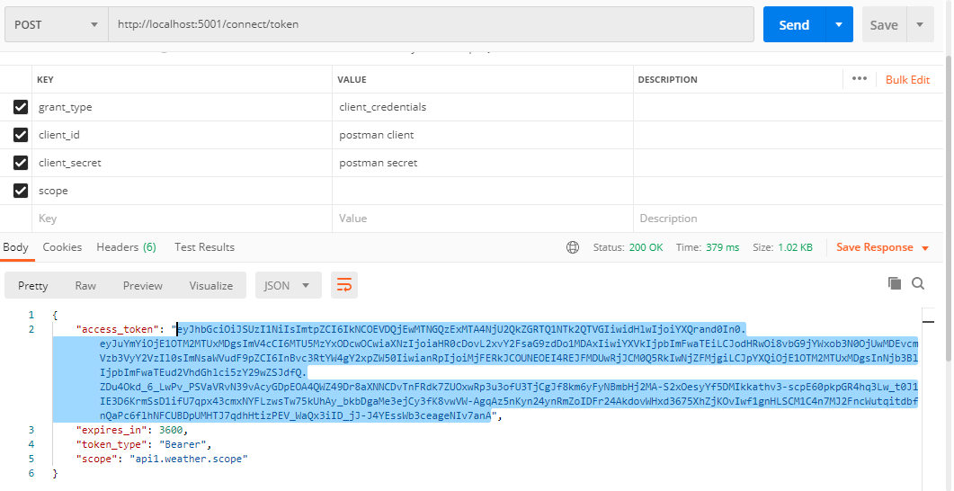The height and width of the screenshot is (491, 954).
Task: Open the JSON format dropdown
Action: (289, 285)
